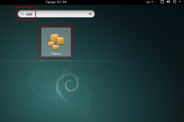This screenshot has width=184, height=122.
Task: Expand the arrow beside the power icon
Action: 180,2
